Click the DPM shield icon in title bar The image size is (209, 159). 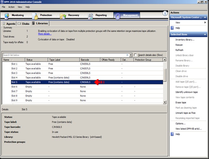(2, 2)
